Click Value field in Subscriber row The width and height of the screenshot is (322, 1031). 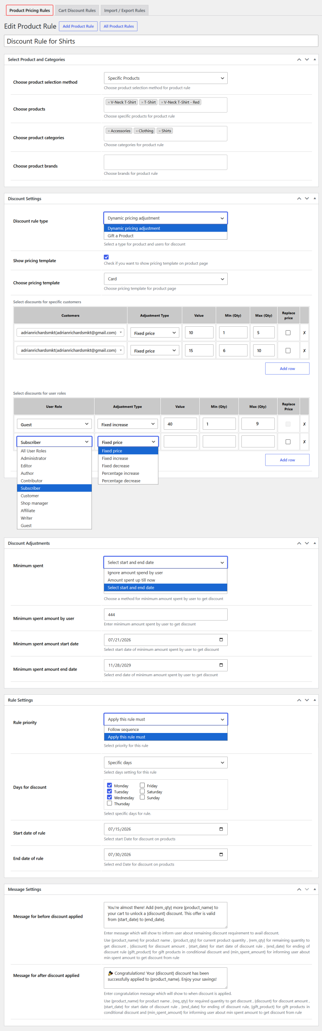click(x=180, y=441)
